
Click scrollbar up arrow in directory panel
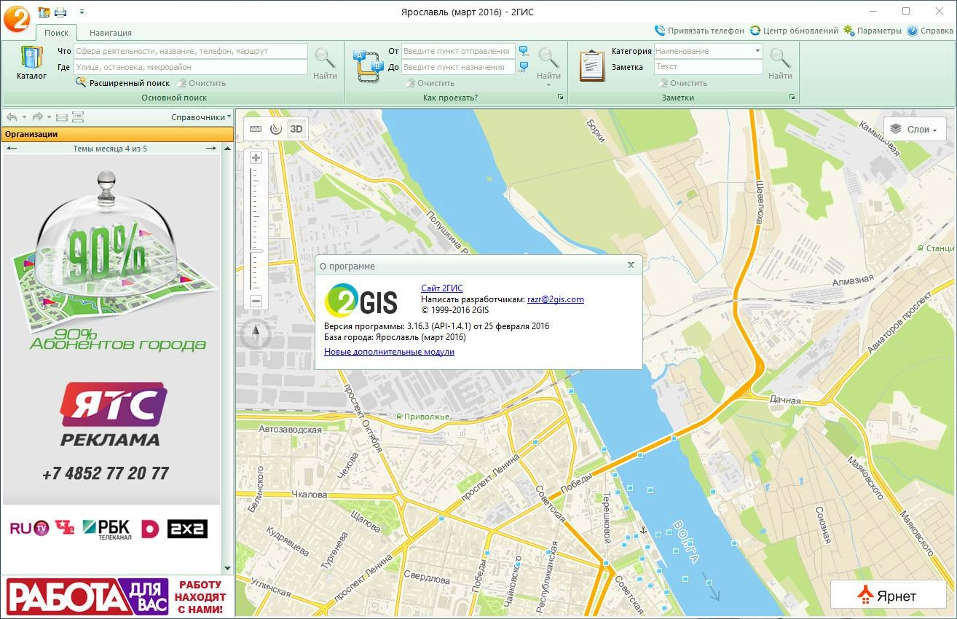pos(227,149)
